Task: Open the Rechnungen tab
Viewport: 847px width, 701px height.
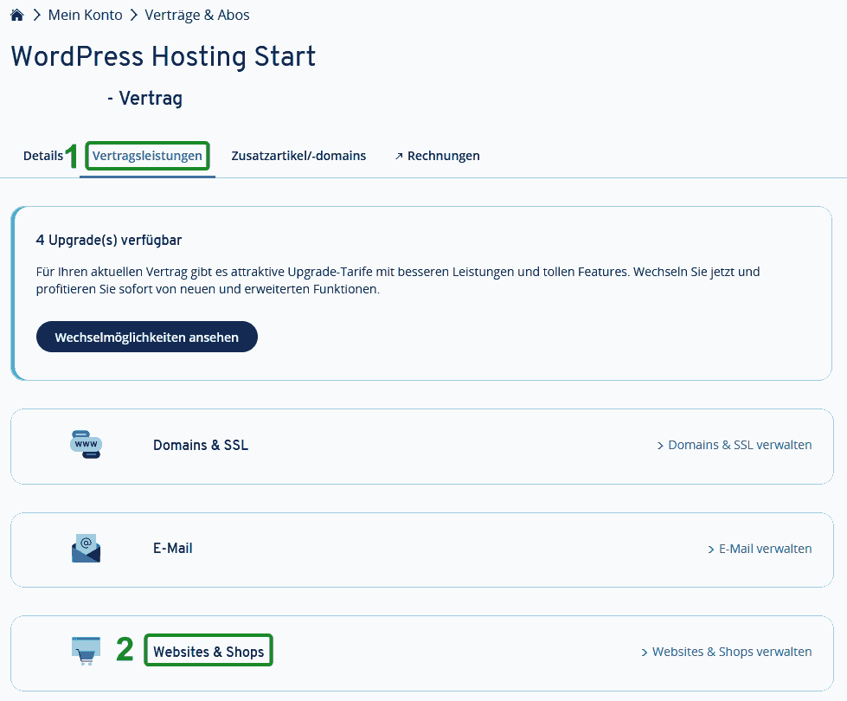Action: [443, 156]
